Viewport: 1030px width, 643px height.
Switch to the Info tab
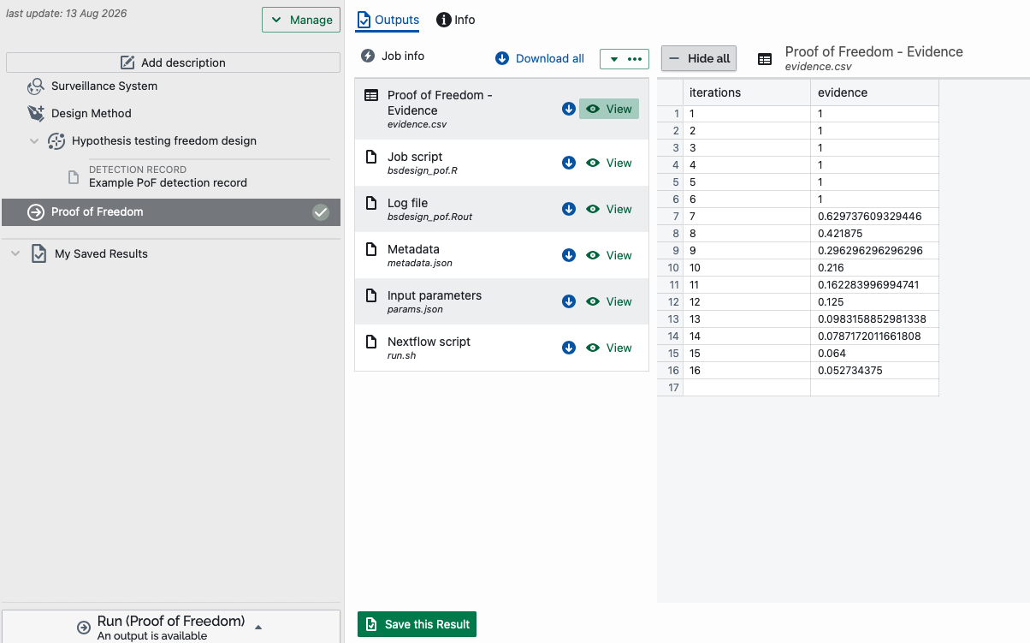tap(456, 20)
